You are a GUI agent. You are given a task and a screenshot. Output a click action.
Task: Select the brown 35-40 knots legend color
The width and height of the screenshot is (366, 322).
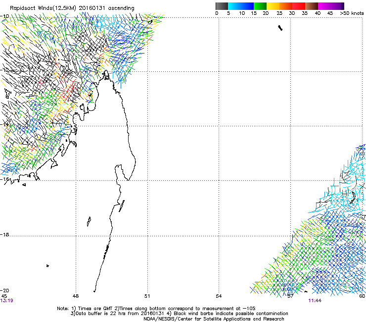tap(312, 6)
